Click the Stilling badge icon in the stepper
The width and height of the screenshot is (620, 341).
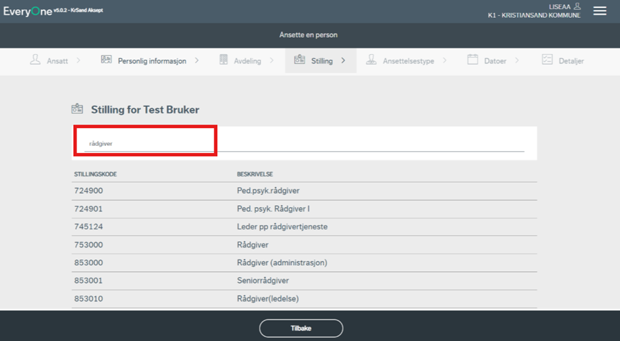(299, 60)
